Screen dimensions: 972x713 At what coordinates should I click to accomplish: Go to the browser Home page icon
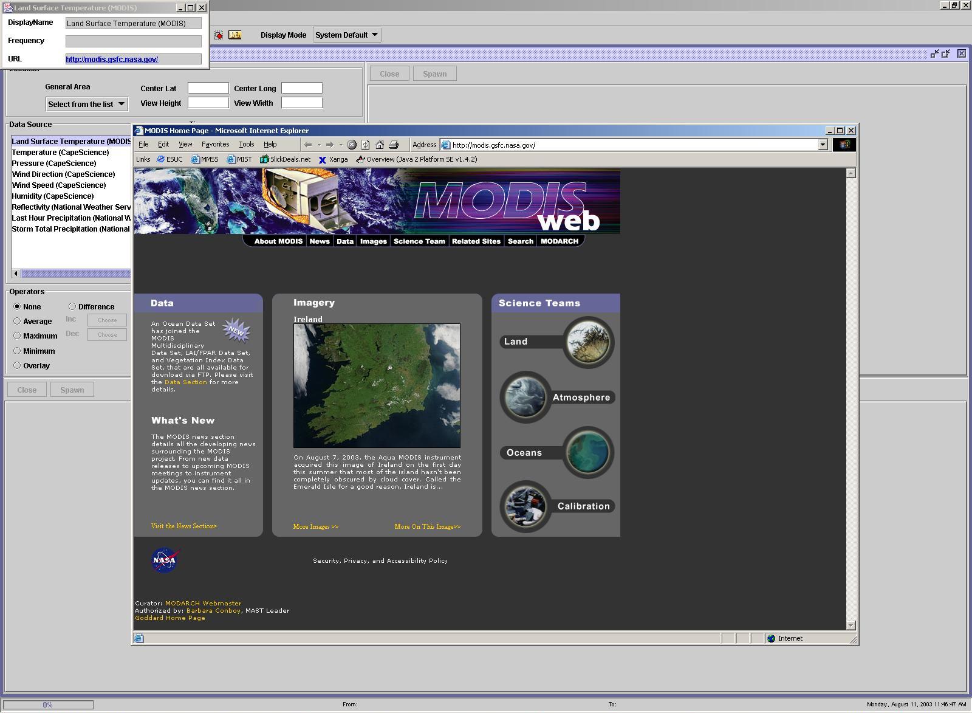(380, 145)
